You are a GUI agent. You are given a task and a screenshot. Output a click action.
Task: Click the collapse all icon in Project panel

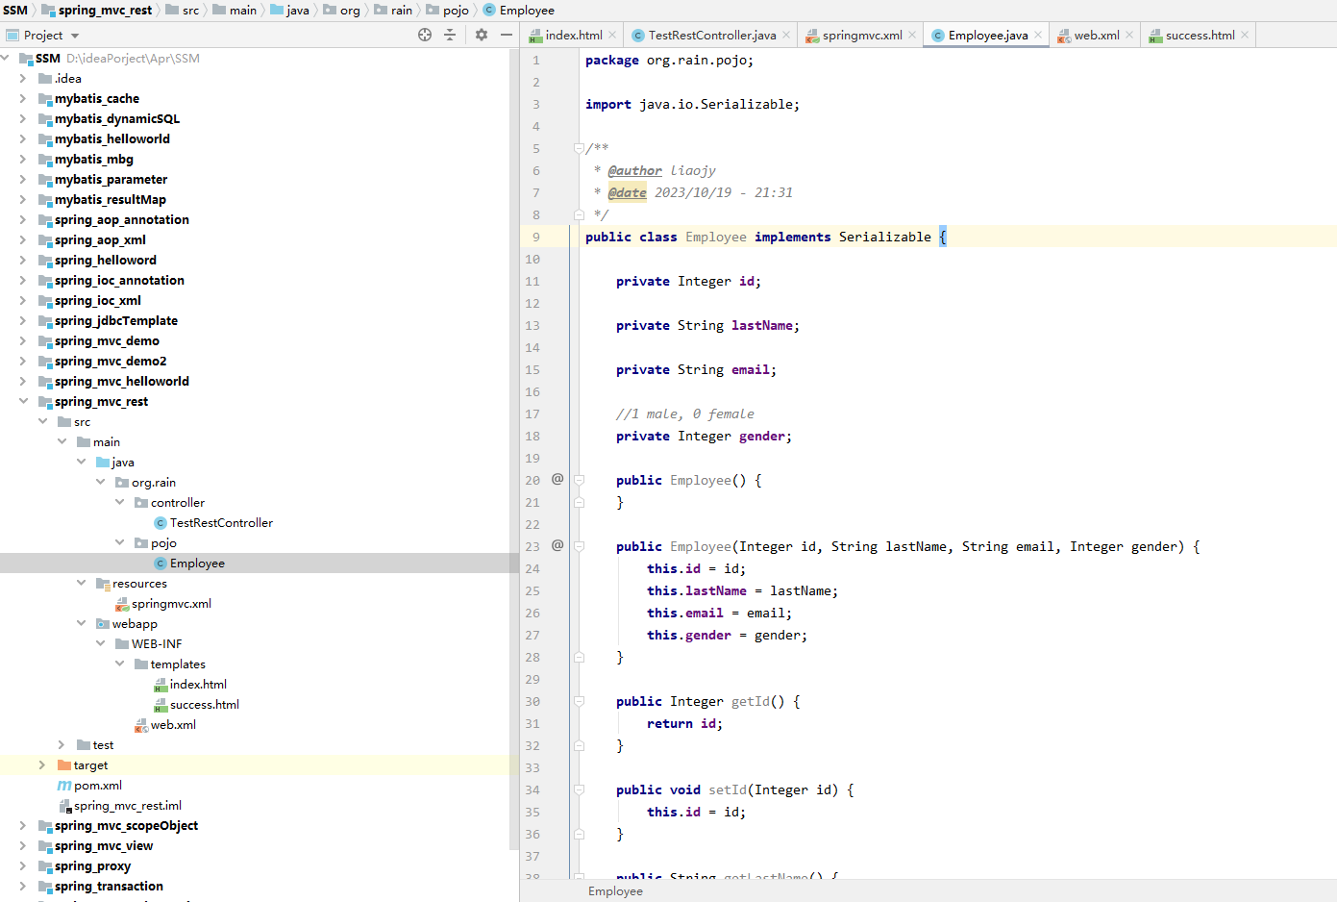coord(450,35)
